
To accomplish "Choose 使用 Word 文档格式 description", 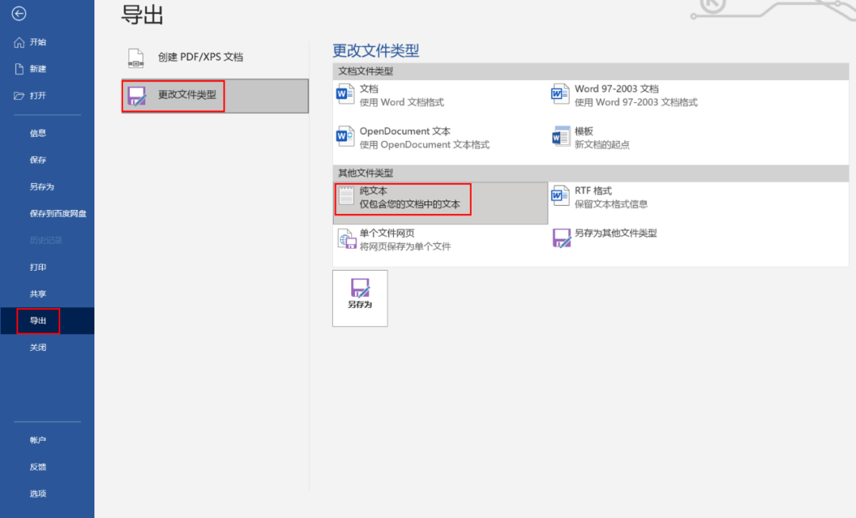I will pos(401,102).
